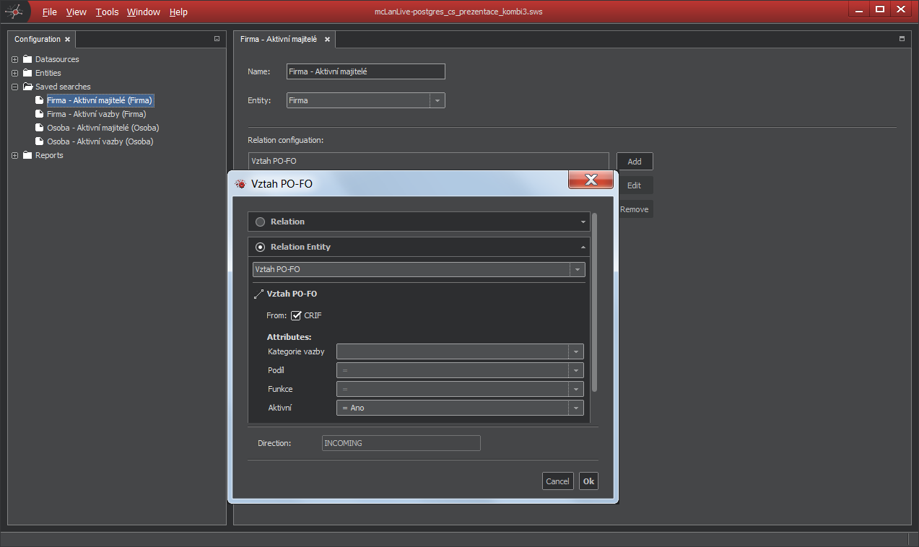Open the Window menu
The width and height of the screenshot is (919, 547).
coord(143,12)
